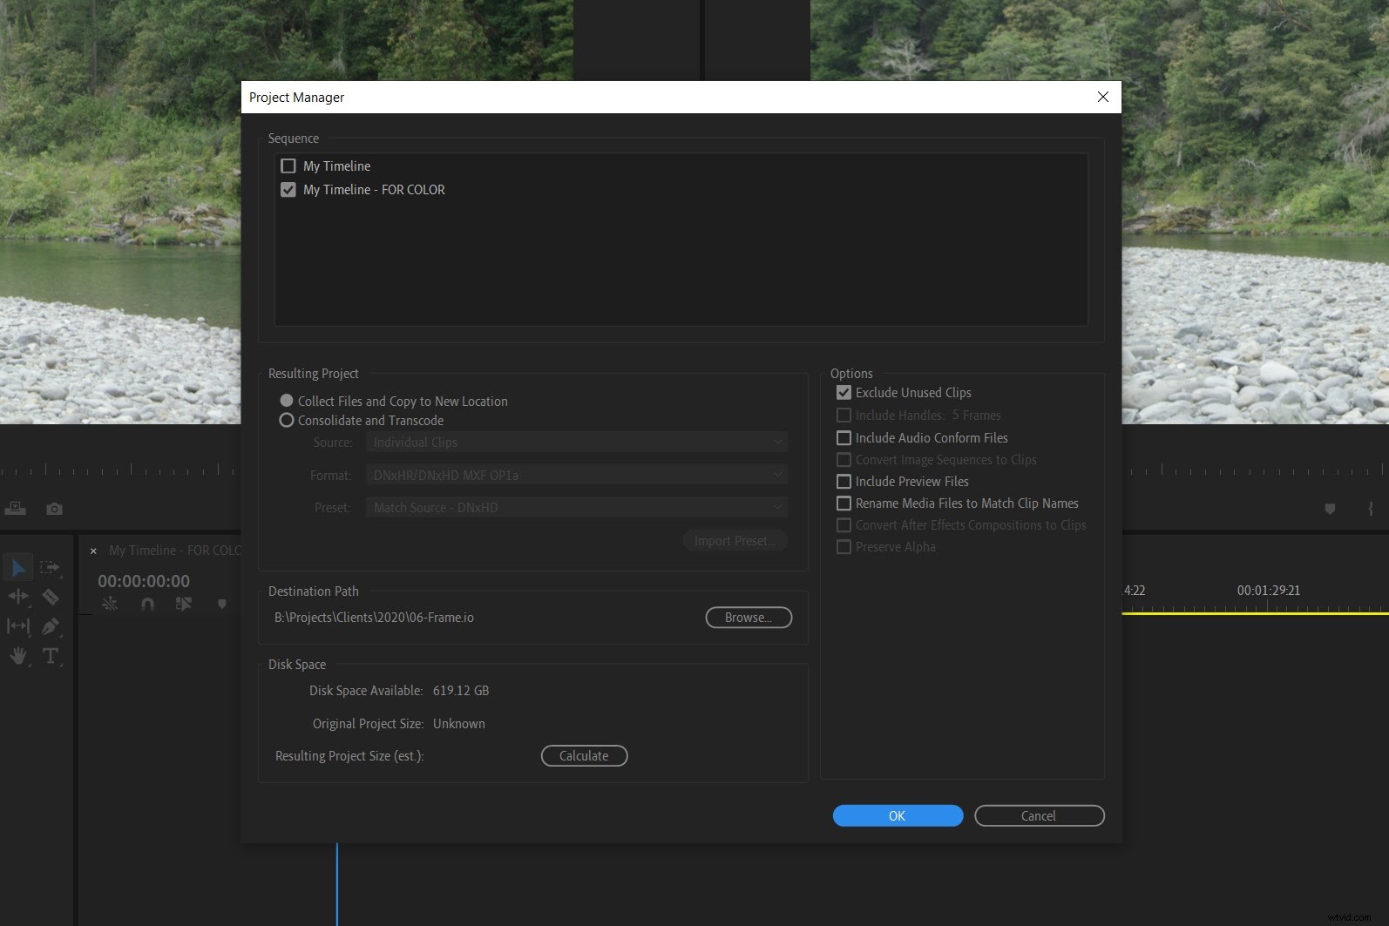Toggle Convert After Effects Compositions to Clips
Image resolution: width=1389 pixels, height=926 pixels.
point(844,525)
